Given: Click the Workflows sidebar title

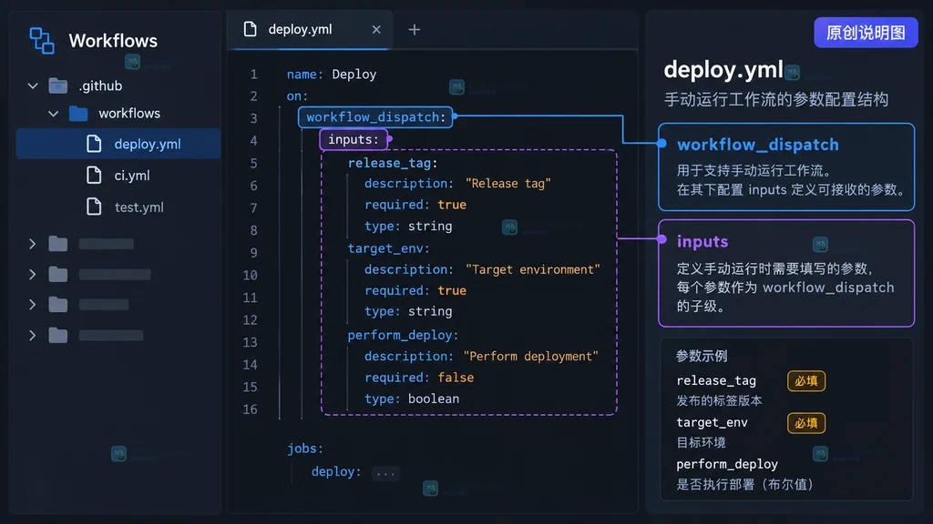Looking at the screenshot, I should 113,41.
